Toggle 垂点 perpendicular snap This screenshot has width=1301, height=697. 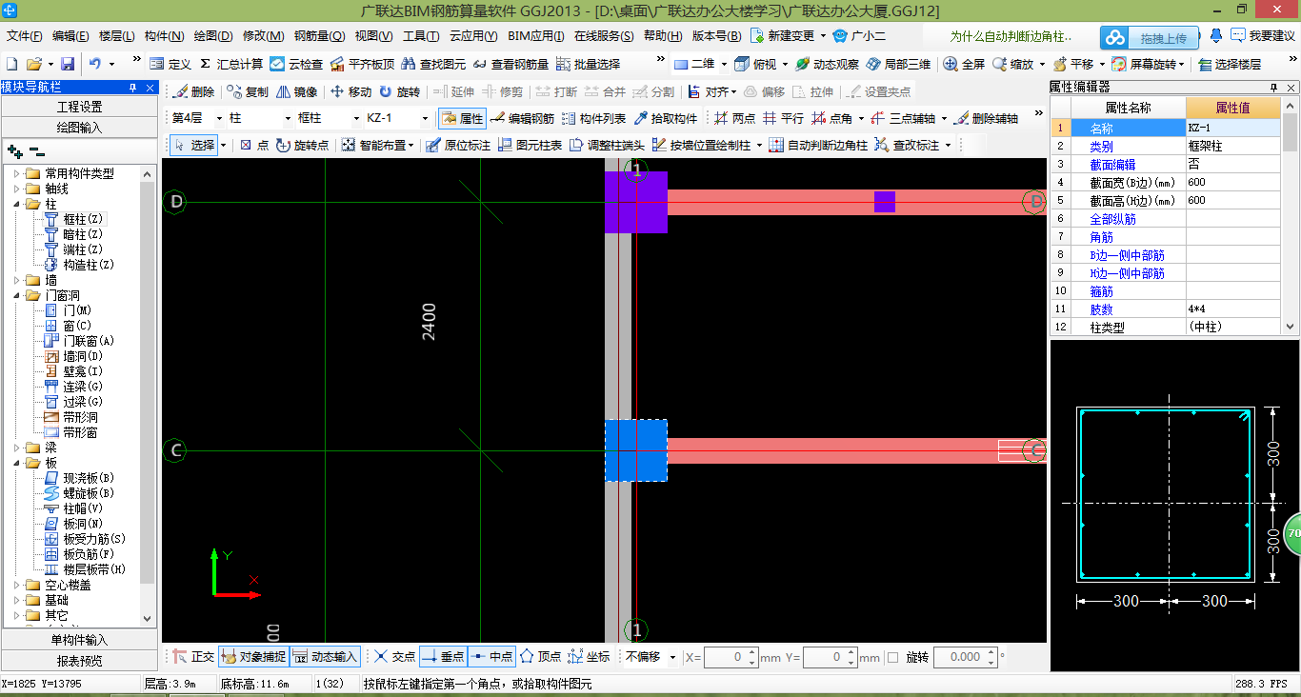(443, 656)
